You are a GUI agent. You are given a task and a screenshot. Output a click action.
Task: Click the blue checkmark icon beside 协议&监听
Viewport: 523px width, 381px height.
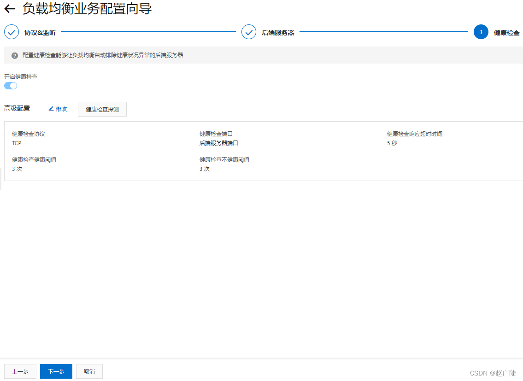tap(11, 32)
